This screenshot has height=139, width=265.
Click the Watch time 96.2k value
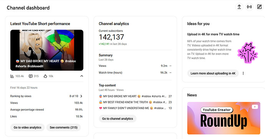tap(164, 73)
